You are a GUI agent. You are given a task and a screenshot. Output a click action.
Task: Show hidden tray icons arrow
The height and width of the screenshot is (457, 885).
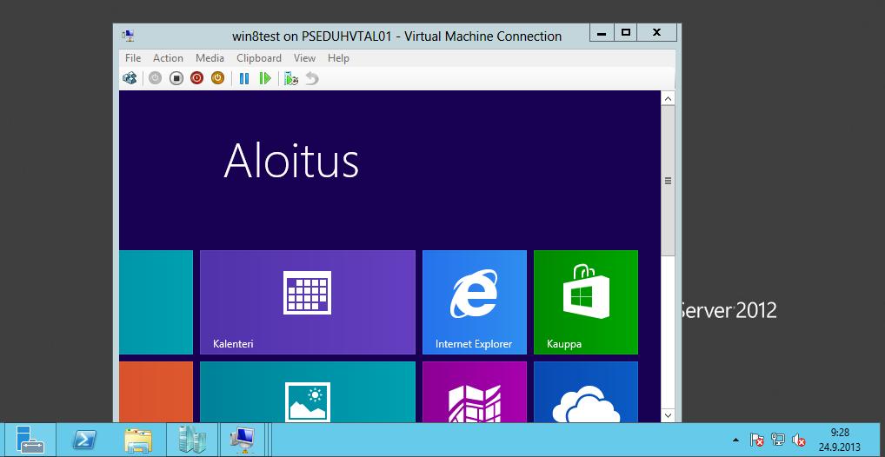pos(735,440)
